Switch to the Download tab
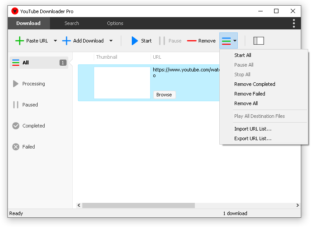The width and height of the screenshot is (331, 237). point(28,23)
